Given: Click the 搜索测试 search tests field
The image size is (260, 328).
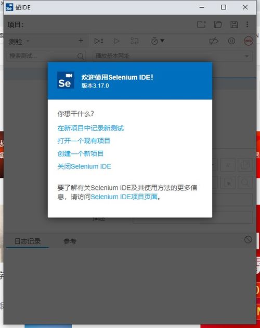Looking at the screenshot, I should point(46,56).
